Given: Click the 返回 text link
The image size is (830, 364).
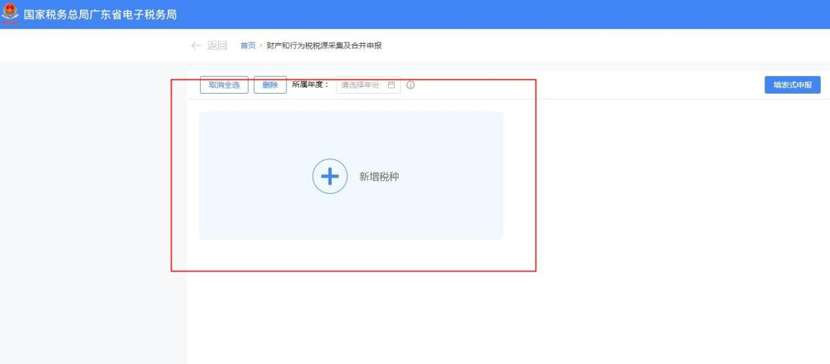Looking at the screenshot, I should (x=217, y=45).
